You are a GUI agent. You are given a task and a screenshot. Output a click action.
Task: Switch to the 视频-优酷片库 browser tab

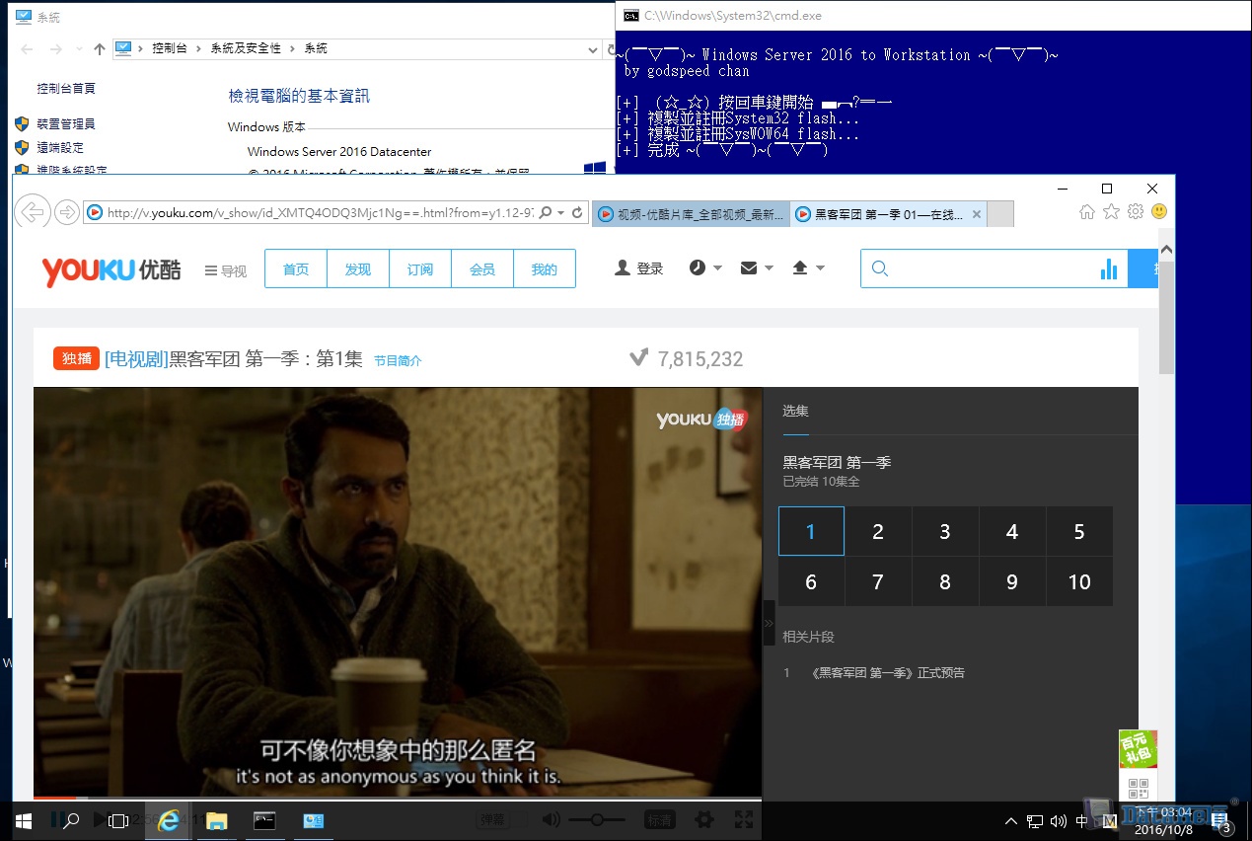[x=691, y=214]
